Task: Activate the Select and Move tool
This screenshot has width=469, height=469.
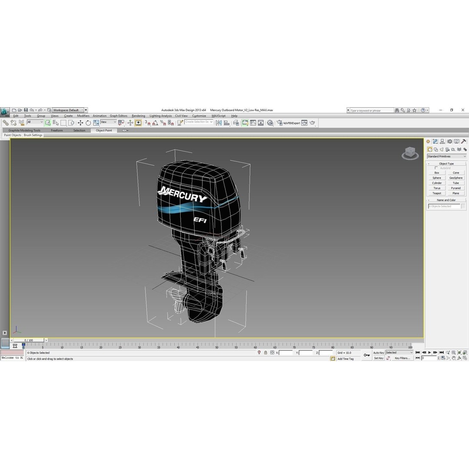Action: pos(80,122)
